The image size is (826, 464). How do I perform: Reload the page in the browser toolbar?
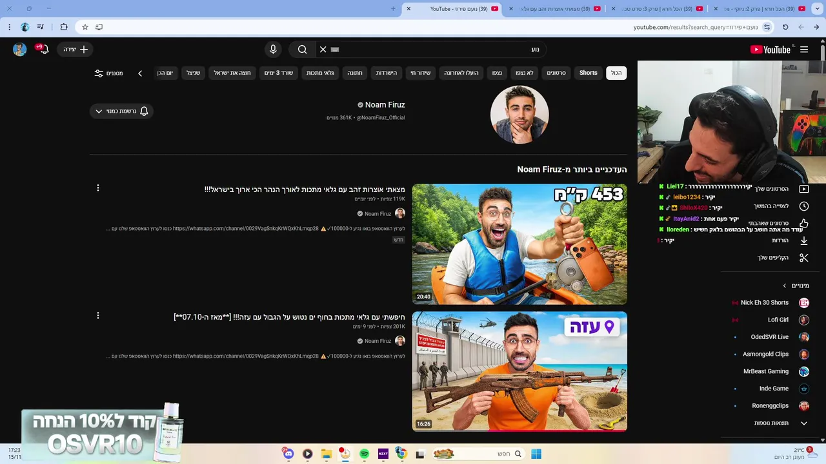tap(785, 27)
